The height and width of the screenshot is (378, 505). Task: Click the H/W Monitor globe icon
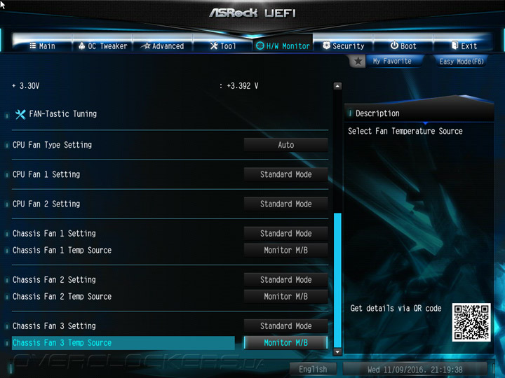(x=260, y=46)
